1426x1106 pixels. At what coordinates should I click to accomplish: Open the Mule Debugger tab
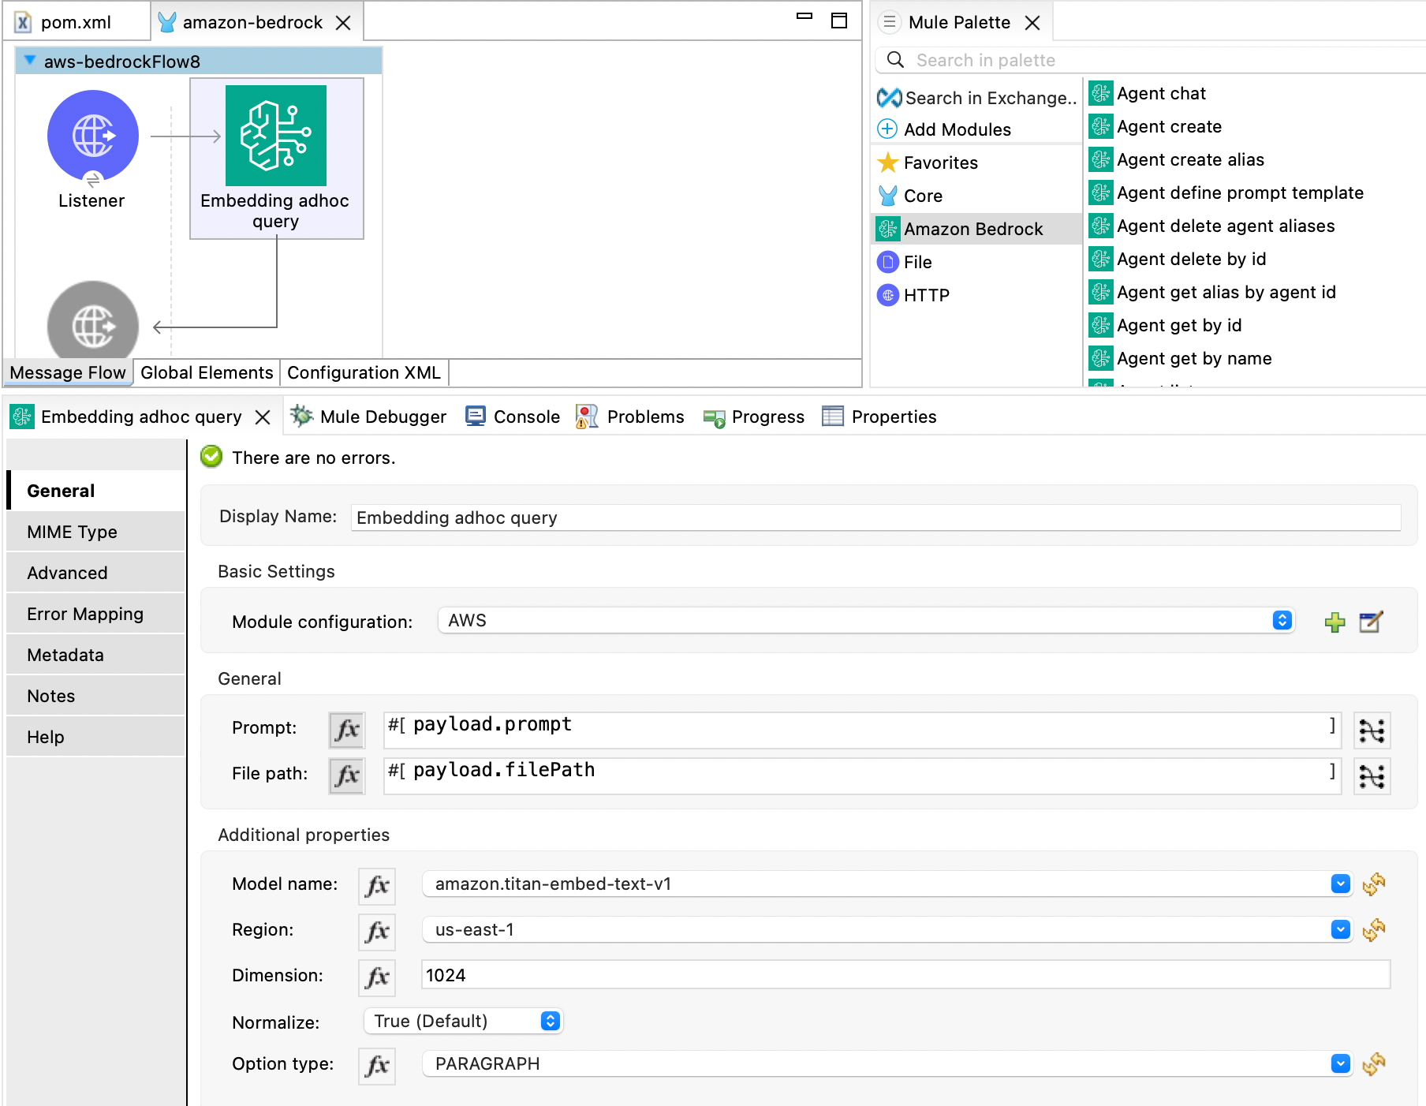(368, 417)
